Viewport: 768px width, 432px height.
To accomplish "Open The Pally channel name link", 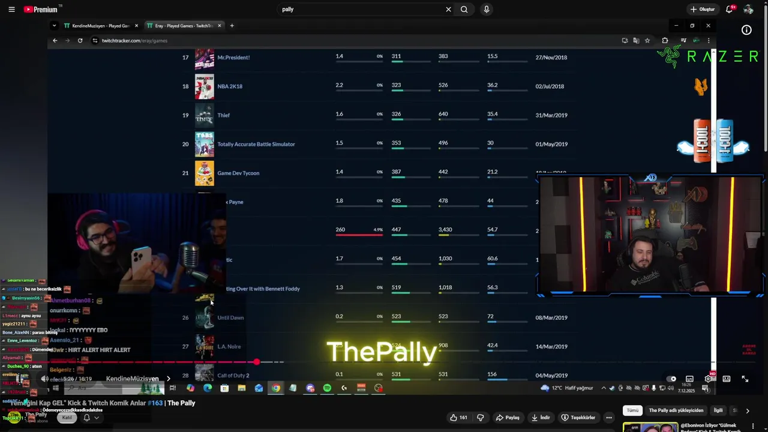I will 36,415.
